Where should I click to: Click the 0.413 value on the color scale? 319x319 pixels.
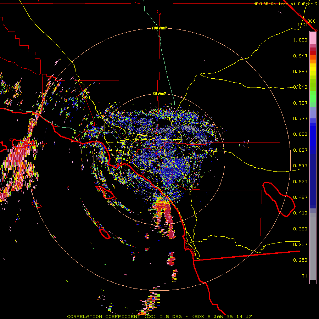coord(300,213)
